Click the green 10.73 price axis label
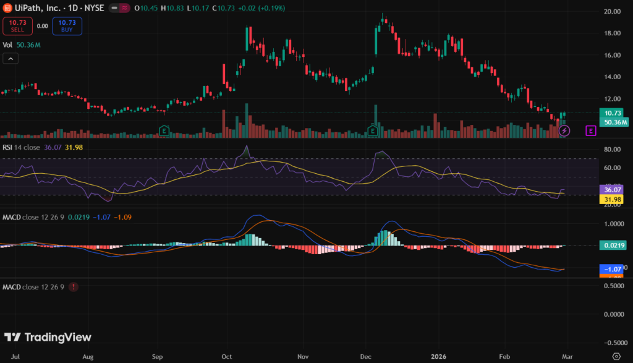The image size is (633, 363). (x=612, y=113)
